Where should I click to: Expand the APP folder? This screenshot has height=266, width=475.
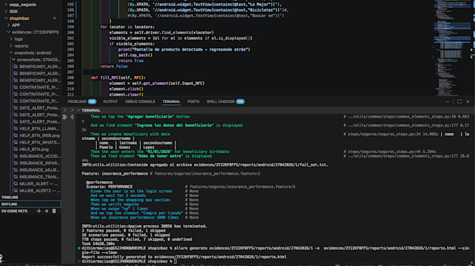coord(8,25)
